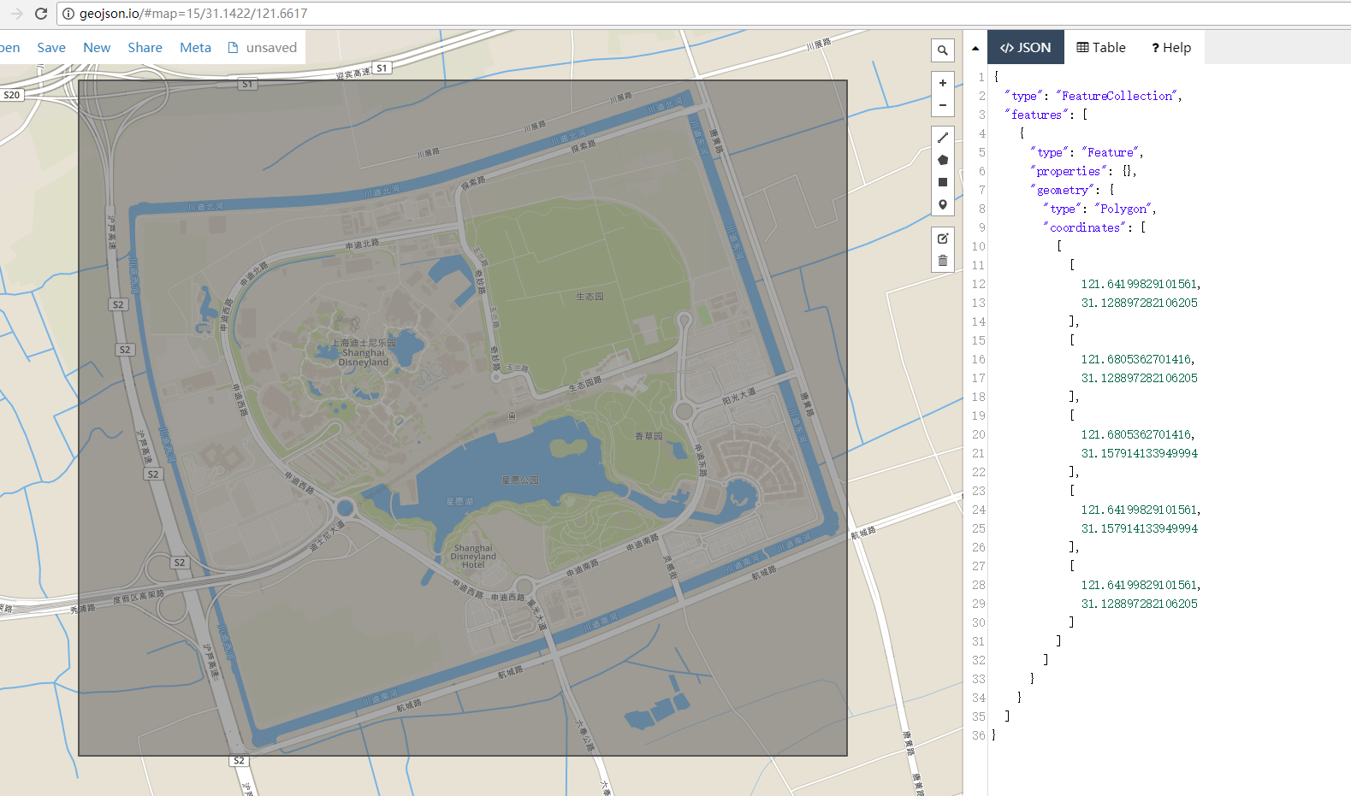This screenshot has height=796, width=1351.
Task: Click longitude 121.6805362701416 on line 16
Action: point(1136,359)
